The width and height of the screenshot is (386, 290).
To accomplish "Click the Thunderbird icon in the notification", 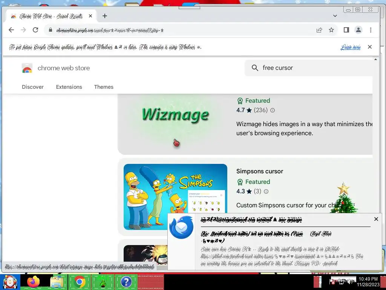I will point(181,227).
